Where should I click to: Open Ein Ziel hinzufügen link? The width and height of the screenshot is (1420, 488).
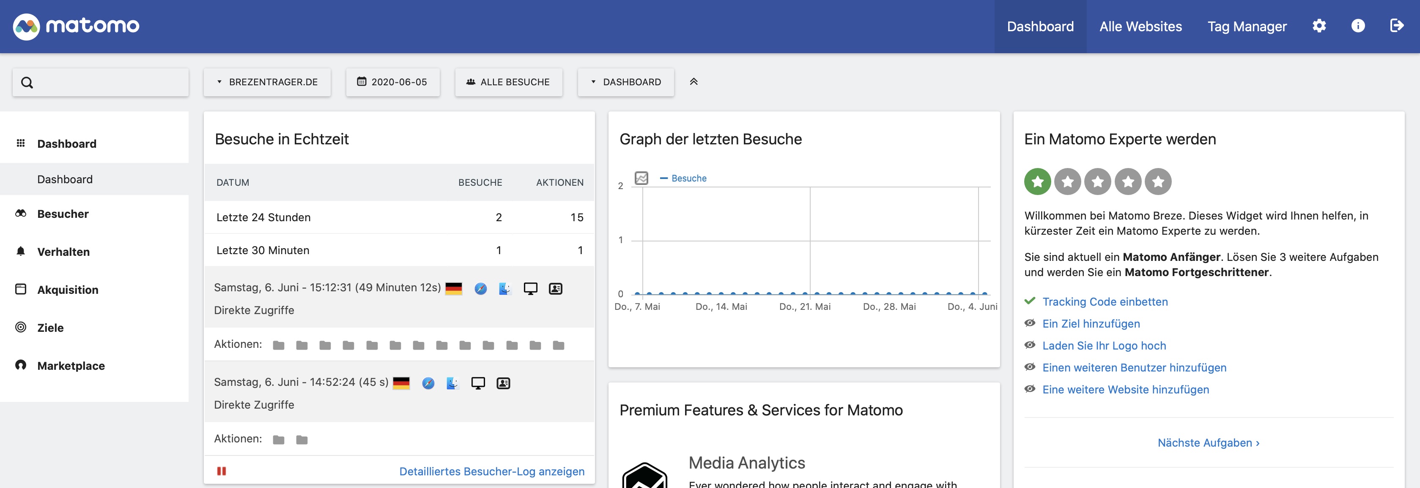click(1091, 323)
